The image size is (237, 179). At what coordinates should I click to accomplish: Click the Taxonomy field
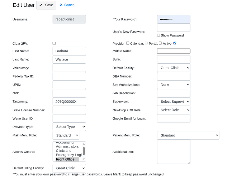[69, 102]
